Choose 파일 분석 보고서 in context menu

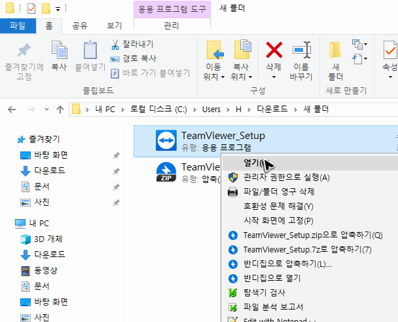coord(309,308)
